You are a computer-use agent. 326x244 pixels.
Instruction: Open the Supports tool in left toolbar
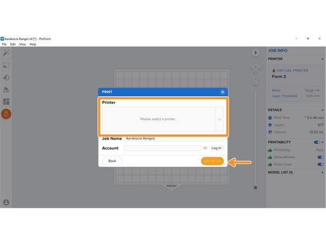(x=6, y=90)
